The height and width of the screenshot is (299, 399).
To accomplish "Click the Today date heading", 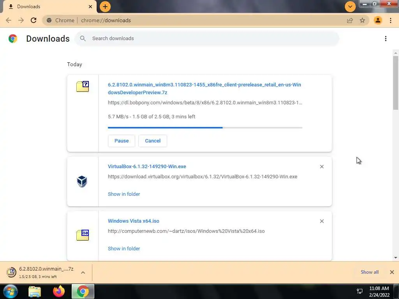I will point(74,64).
